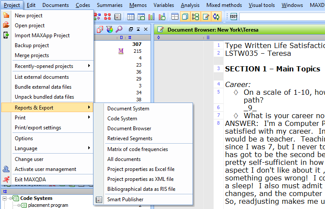Open the Windows menu
325x209 pixels.
[x=292, y=5]
